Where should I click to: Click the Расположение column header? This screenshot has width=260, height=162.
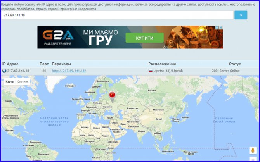162,64
